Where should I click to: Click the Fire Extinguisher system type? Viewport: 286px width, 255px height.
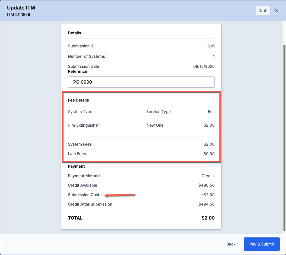84,125
